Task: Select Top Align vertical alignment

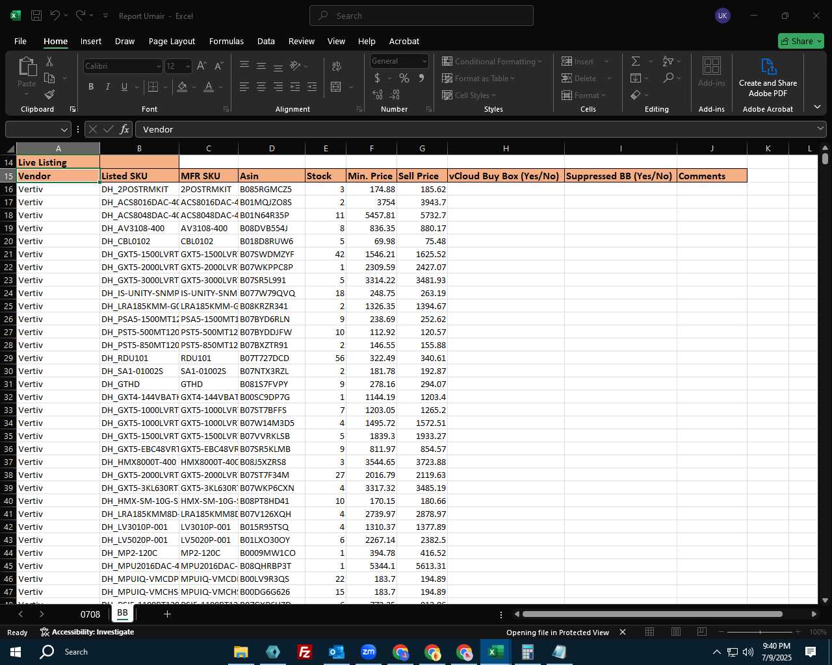Action: click(x=244, y=66)
